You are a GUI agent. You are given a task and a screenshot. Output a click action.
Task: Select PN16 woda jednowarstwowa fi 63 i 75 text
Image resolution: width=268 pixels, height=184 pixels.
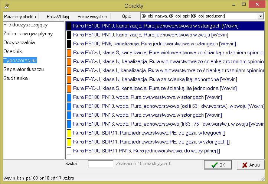click(169, 124)
